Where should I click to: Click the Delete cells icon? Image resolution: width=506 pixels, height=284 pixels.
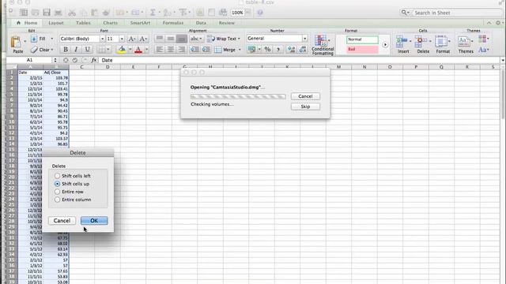tap(421, 42)
